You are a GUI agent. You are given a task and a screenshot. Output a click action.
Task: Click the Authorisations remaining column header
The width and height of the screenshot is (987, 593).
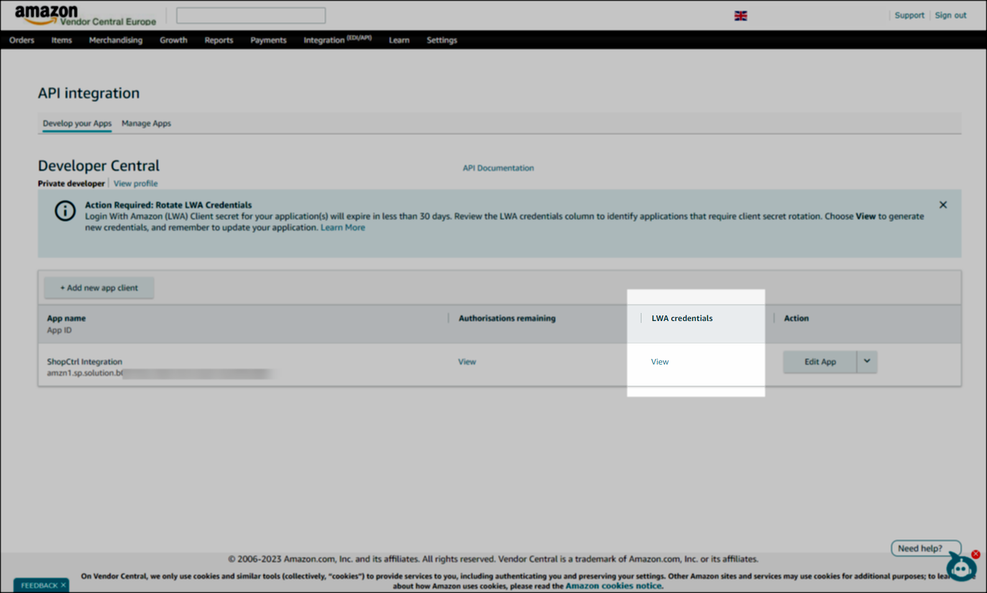point(507,318)
